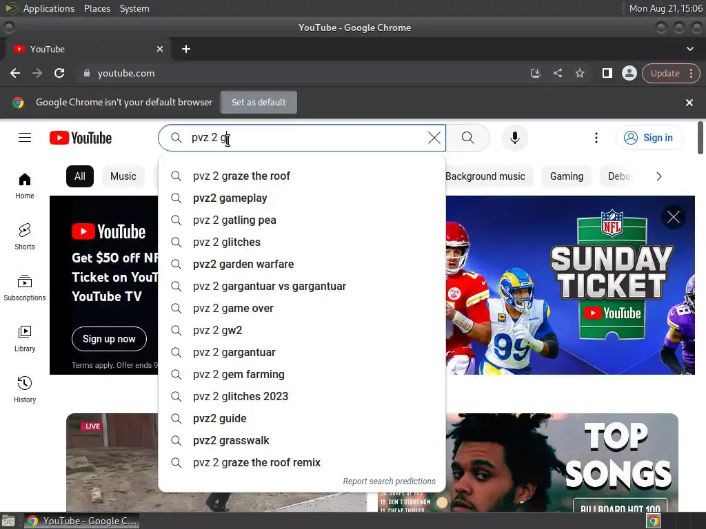Open the Applications menu
This screenshot has width=706, height=529.
pos(49,8)
